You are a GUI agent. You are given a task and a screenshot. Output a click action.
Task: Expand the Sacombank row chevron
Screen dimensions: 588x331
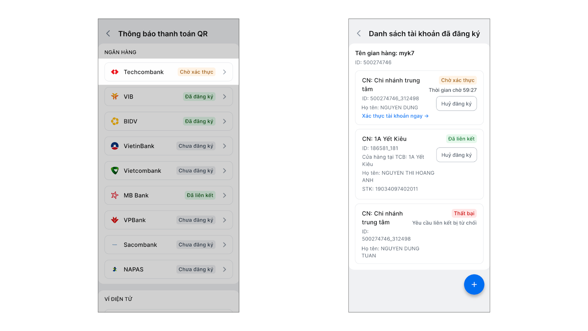[225, 245]
